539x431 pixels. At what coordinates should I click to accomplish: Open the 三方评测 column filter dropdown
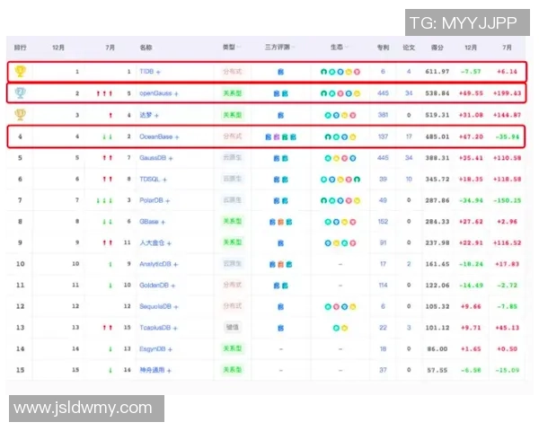pyautogui.click(x=294, y=47)
